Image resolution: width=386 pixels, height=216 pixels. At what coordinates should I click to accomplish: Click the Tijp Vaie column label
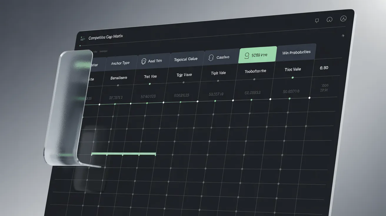point(184,75)
